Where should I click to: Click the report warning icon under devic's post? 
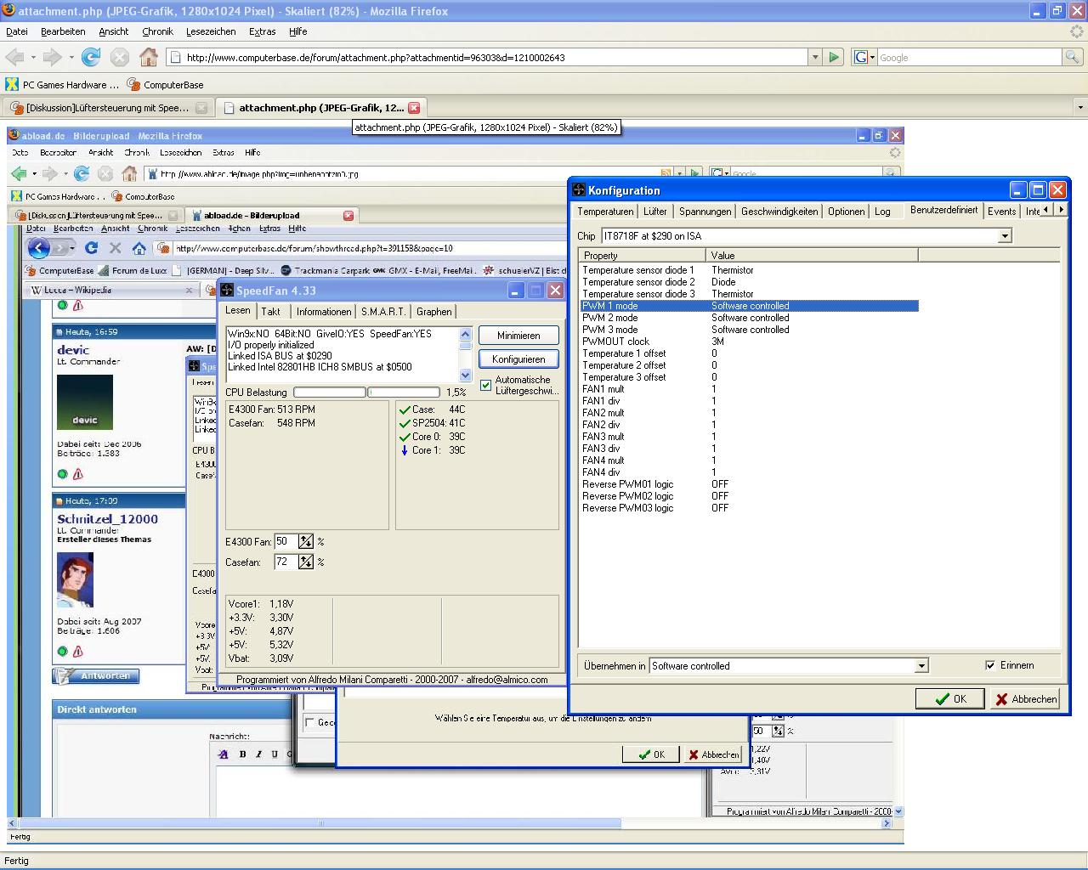point(78,474)
